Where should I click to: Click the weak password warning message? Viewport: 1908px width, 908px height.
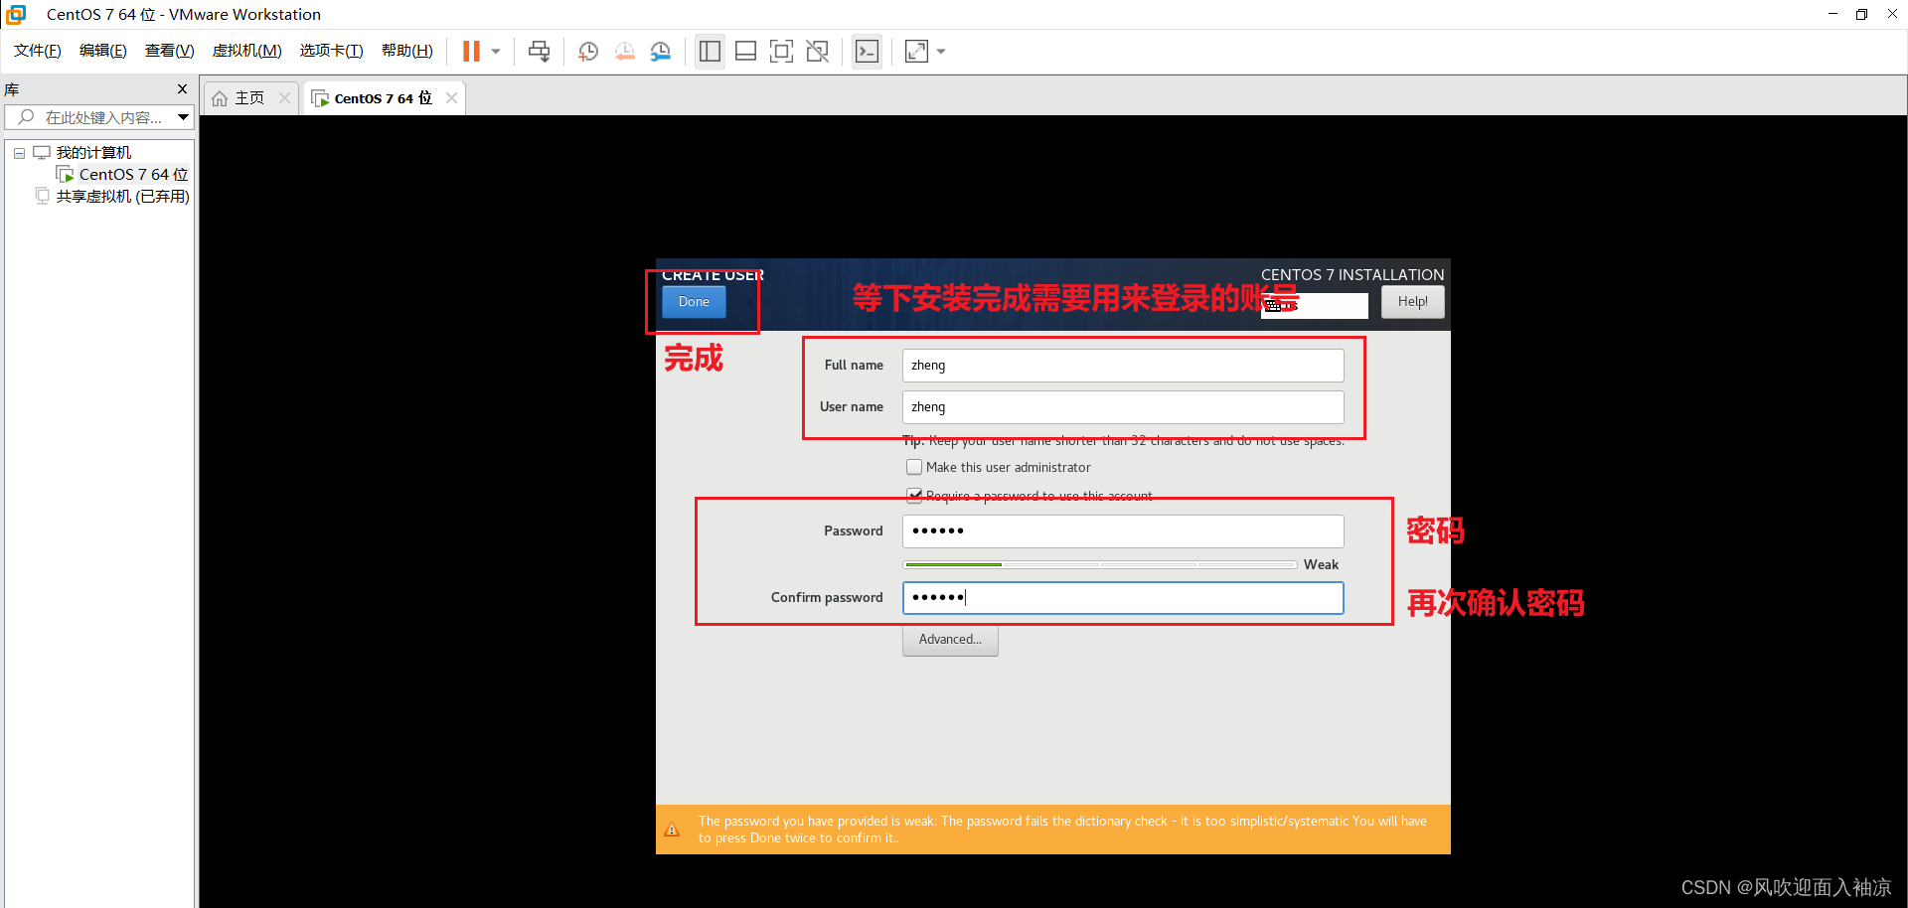tap(1062, 830)
